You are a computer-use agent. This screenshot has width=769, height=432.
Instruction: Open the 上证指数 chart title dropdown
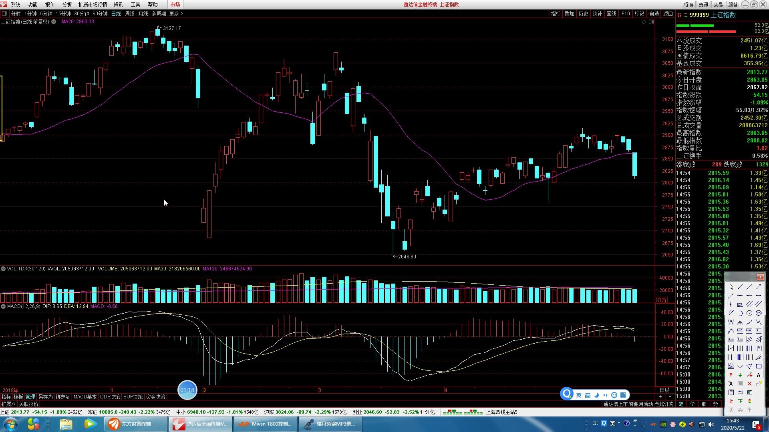pyautogui.click(x=54, y=22)
